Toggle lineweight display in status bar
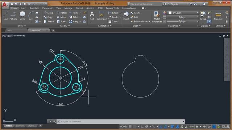Image resolution: width=232 pixels, height=130 pixels. (x=173, y=126)
